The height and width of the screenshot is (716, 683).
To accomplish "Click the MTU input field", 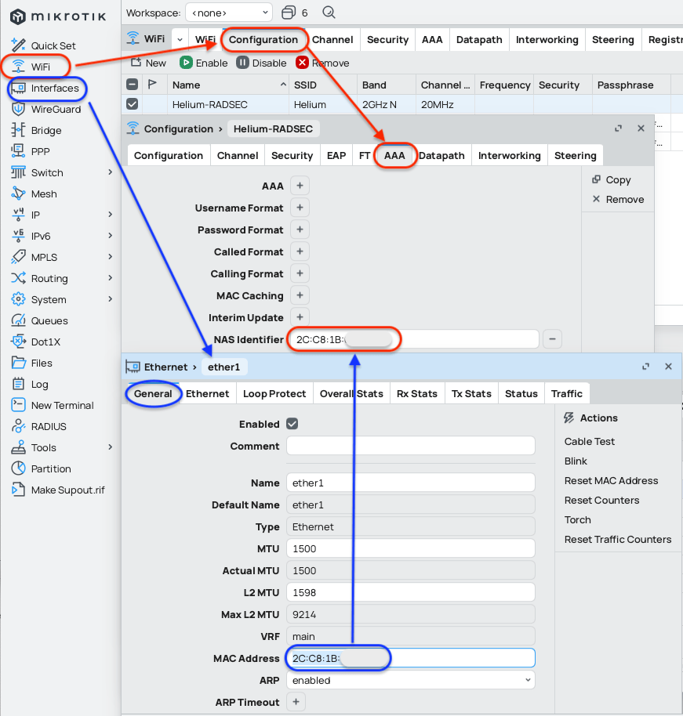I will [410, 549].
